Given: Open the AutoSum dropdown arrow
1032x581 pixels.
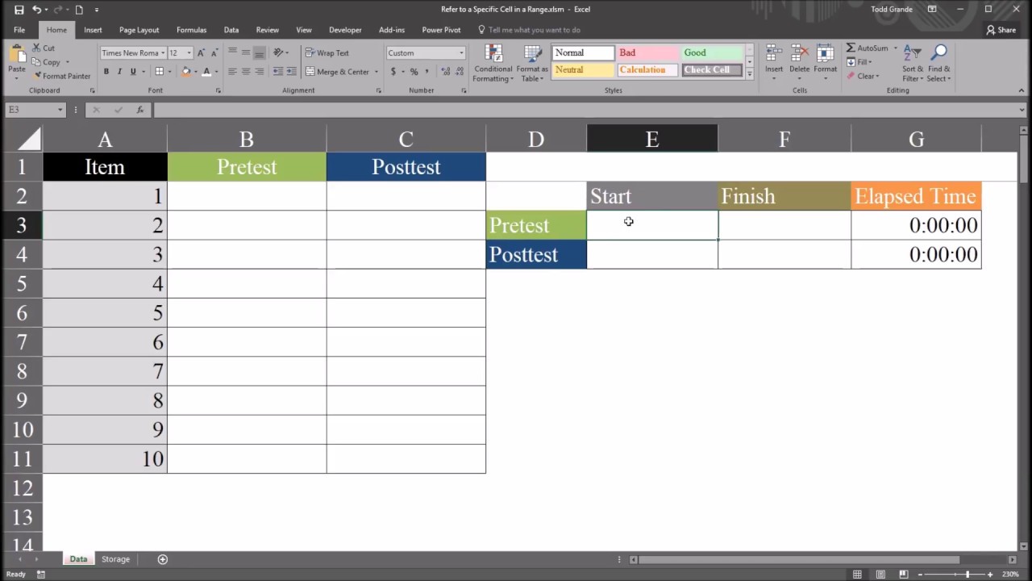Looking at the screenshot, I should pyautogui.click(x=895, y=48).
